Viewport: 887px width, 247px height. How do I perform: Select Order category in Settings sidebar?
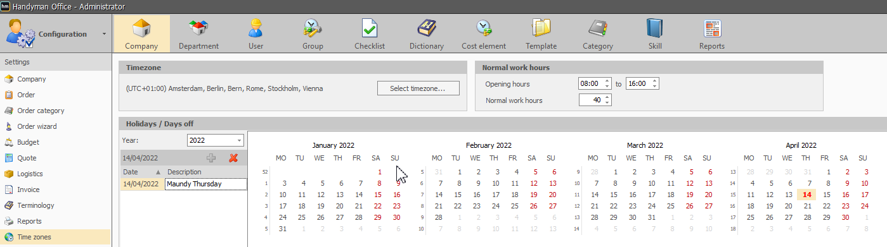tap(55, 111)
